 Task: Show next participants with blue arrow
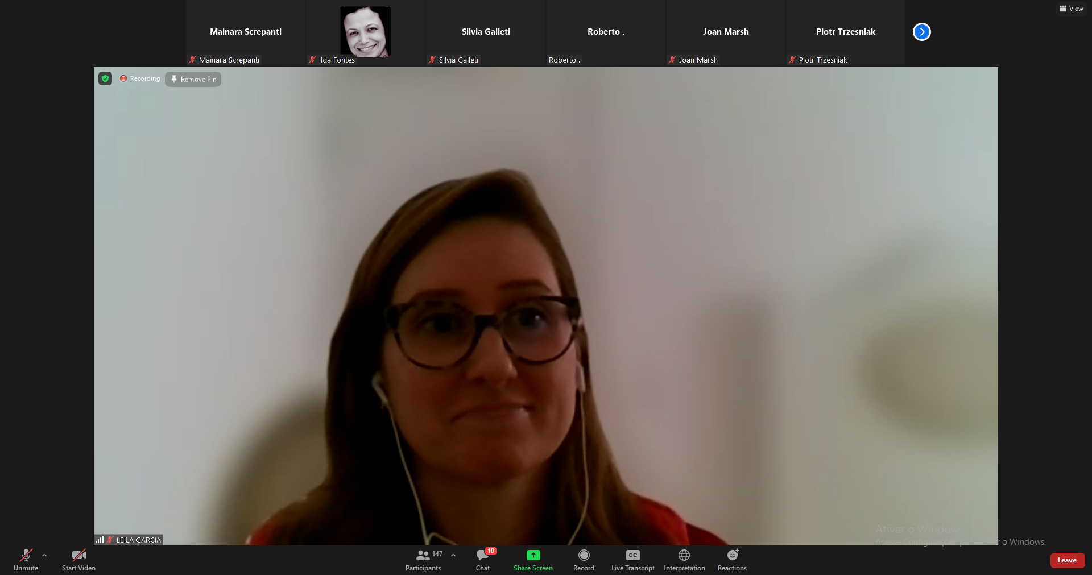click(921, 32)
